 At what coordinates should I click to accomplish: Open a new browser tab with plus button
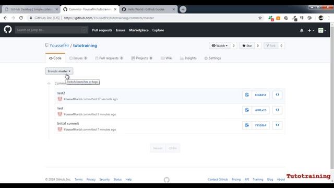(x=183, y=9)
